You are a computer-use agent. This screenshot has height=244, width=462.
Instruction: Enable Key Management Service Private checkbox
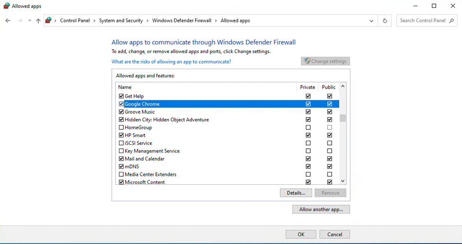click(308, 151)
